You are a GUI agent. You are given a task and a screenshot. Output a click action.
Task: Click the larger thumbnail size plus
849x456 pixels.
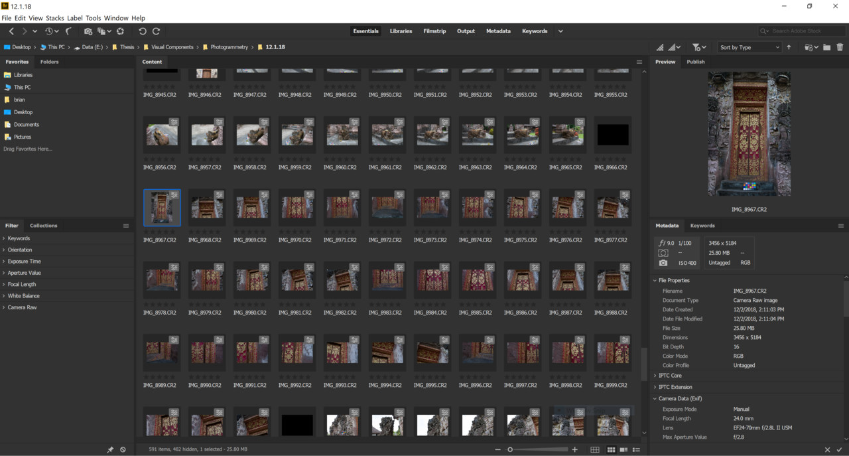click(575, 449)
